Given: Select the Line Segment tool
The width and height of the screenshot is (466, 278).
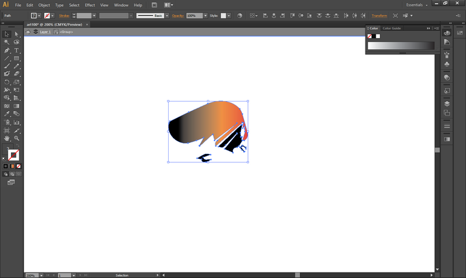Looking at the screenshot, I should [x=7, y=58].
